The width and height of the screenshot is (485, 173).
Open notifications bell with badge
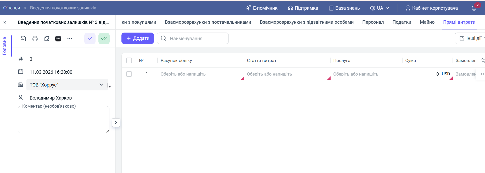click(x=474, y=8)
